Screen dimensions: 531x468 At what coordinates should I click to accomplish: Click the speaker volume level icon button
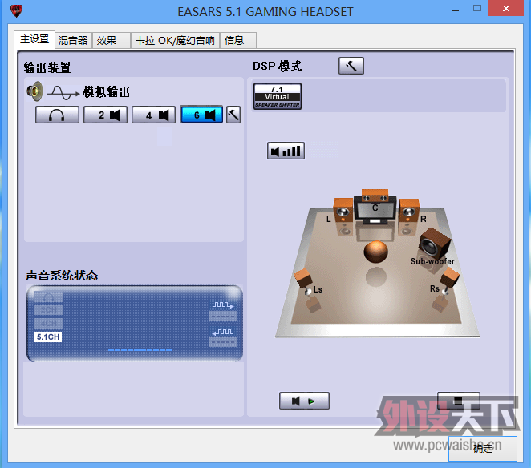pyautogui.click(x=286, y=151)
